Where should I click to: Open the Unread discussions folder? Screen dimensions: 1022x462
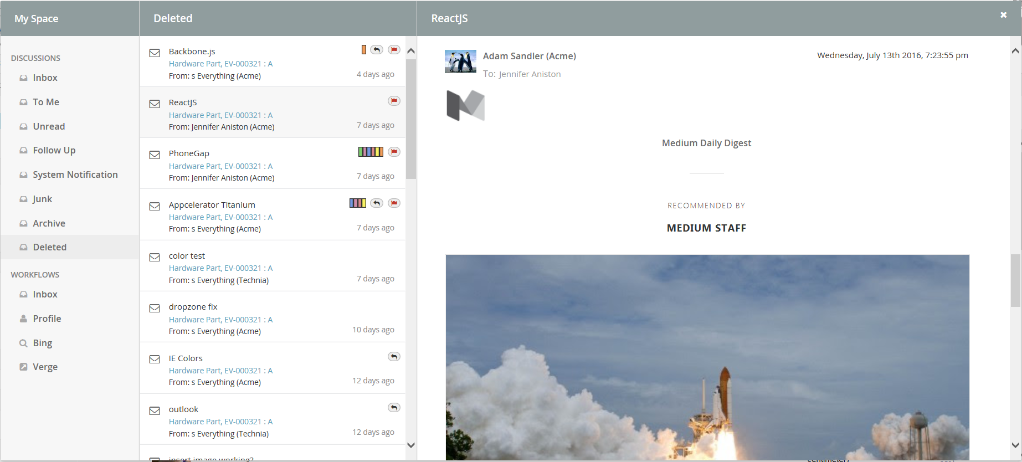[49, 126]
